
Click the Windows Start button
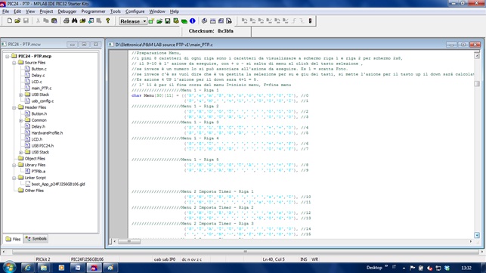8,268
